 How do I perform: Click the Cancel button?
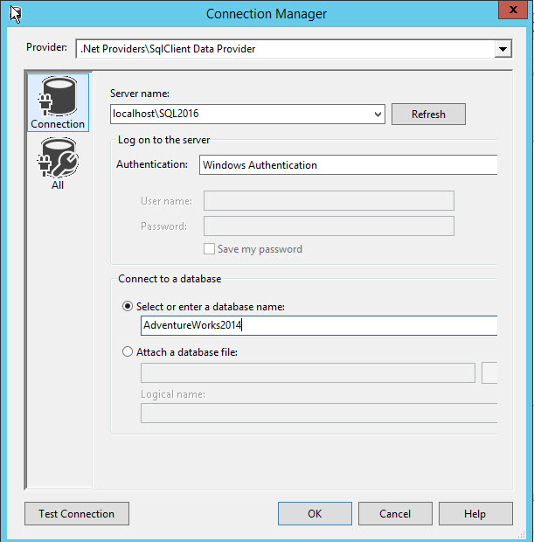(395, 514)
